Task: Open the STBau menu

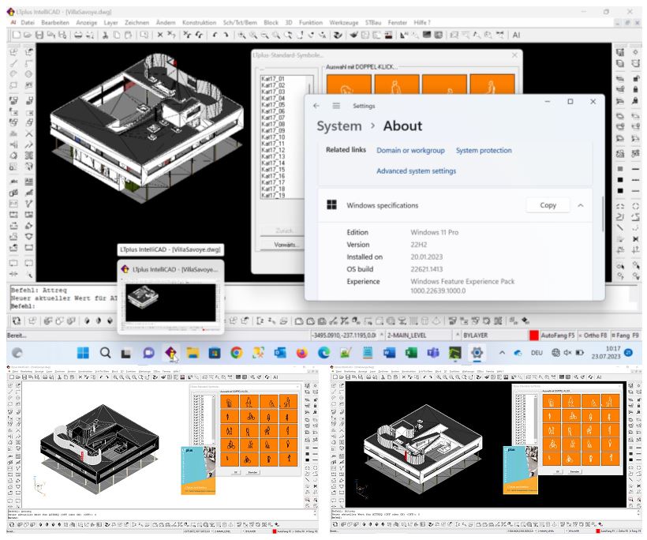Action: pyautogui.click(x=373, y=23)
